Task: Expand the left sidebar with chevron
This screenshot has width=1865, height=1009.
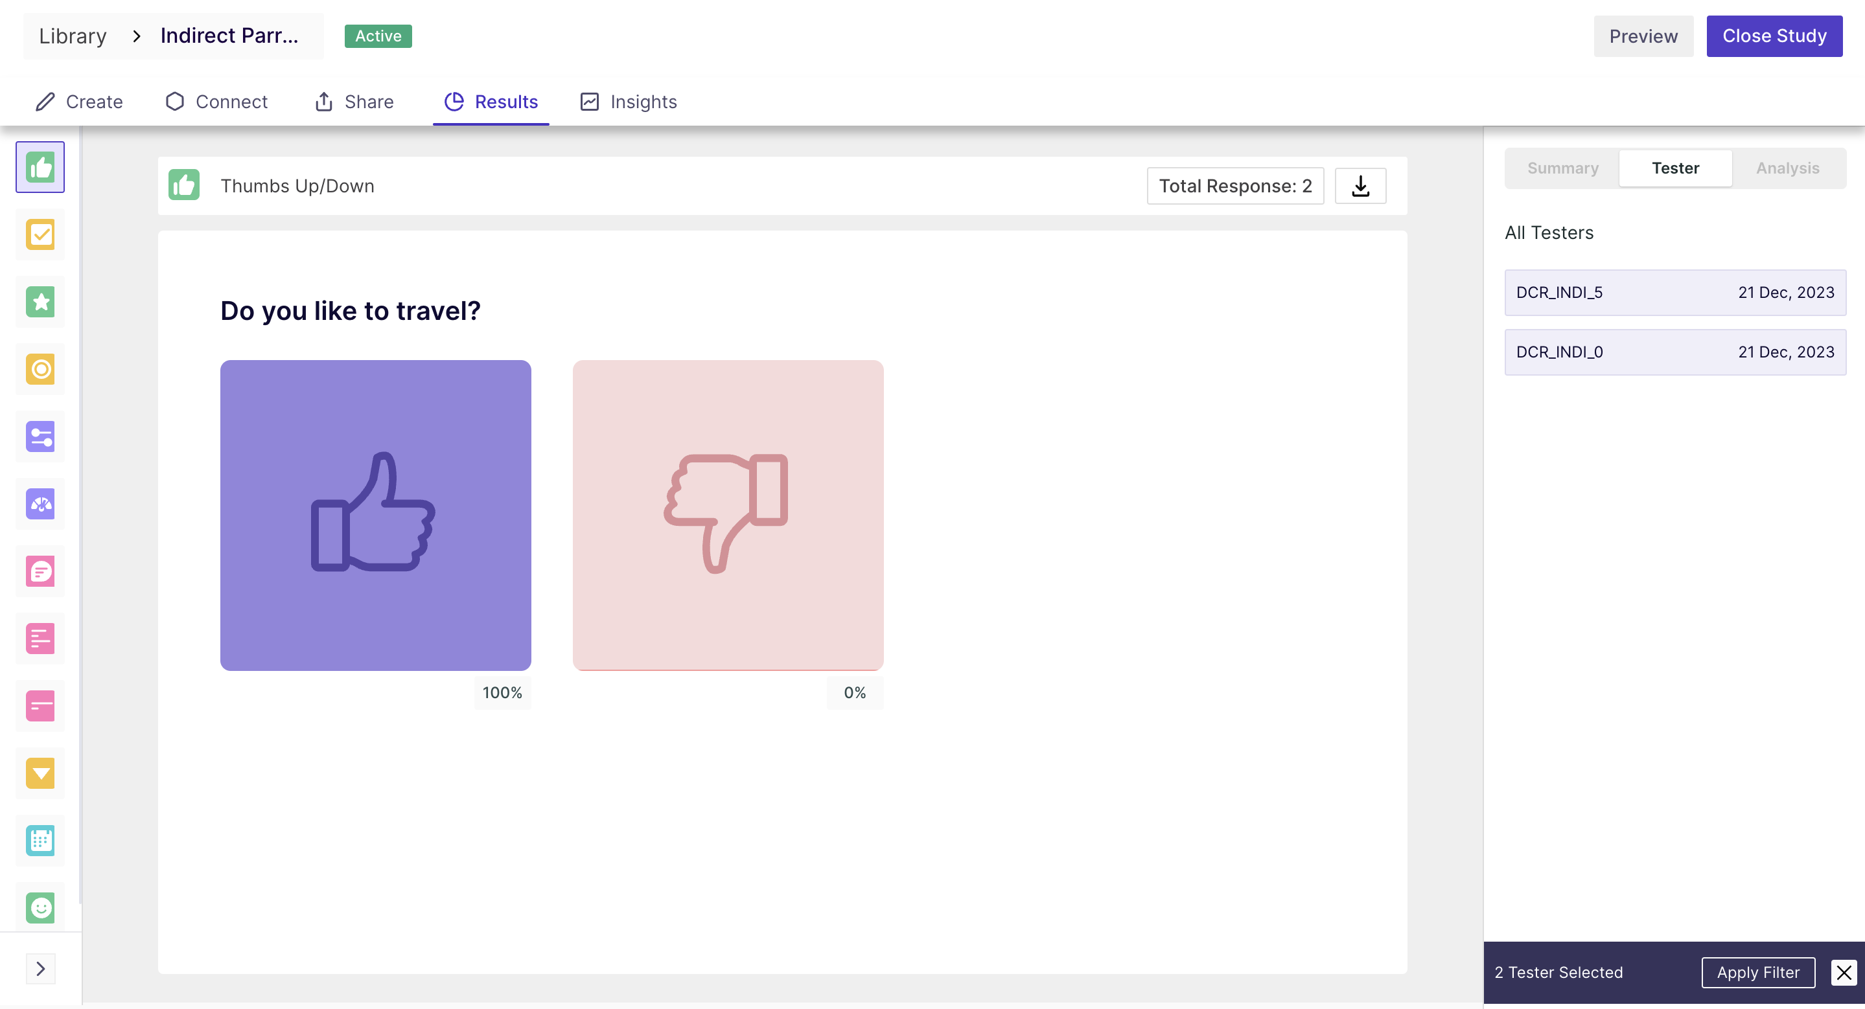Action: click(x=41, y=968)
